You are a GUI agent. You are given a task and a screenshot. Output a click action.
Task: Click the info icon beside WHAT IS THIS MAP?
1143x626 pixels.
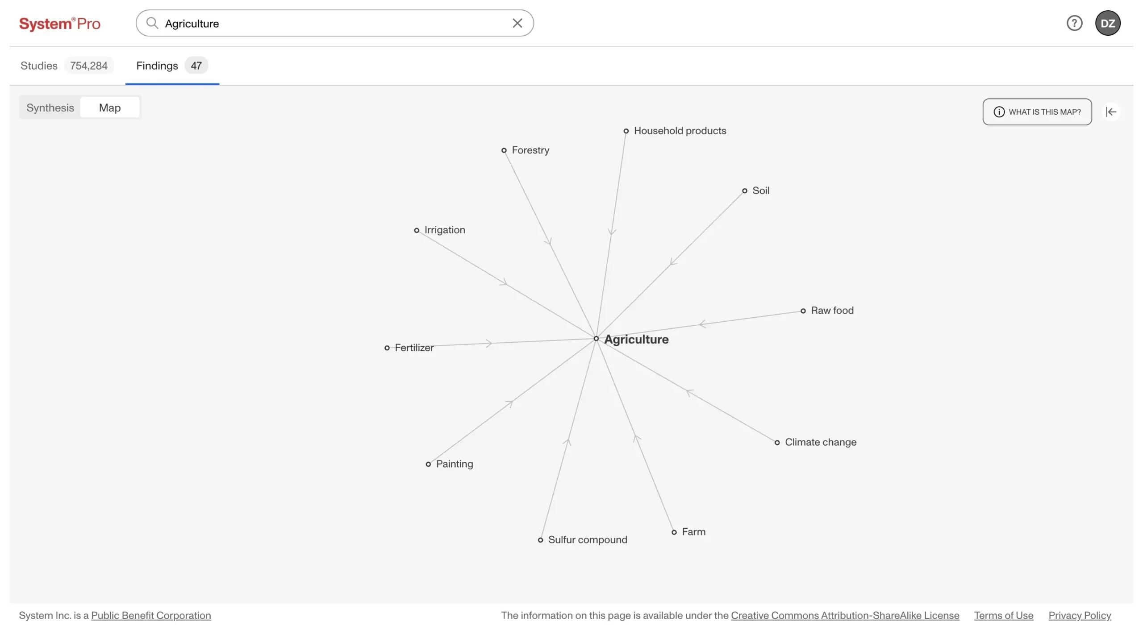[998, 112]
